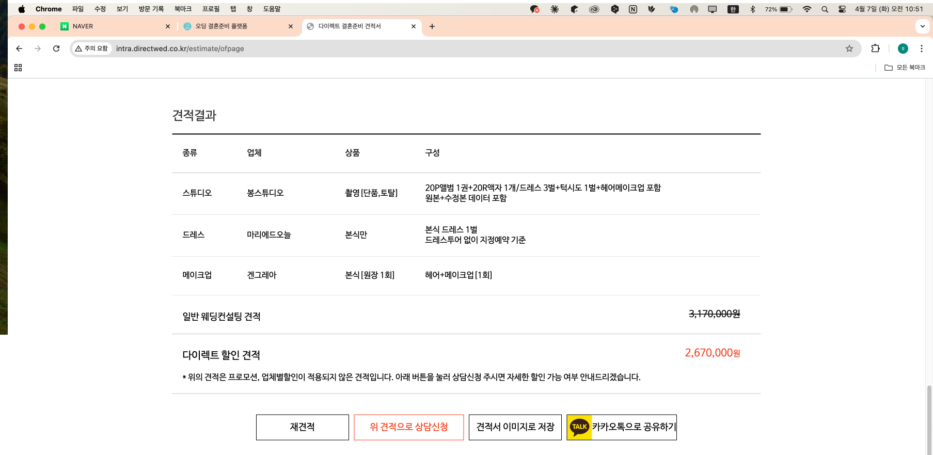Expand the tab search dropdown arrow
933x455 pixels.
point(923,26)
